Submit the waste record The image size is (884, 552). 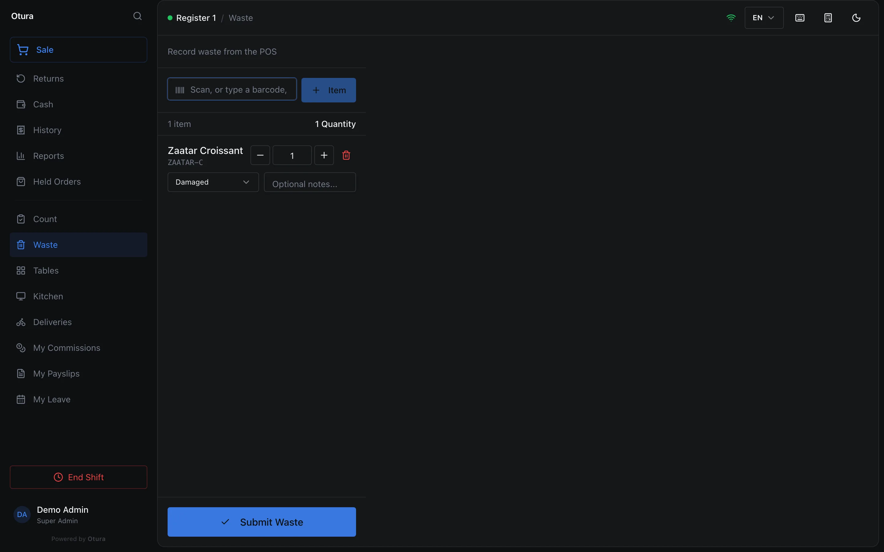[x=262, y=522]
